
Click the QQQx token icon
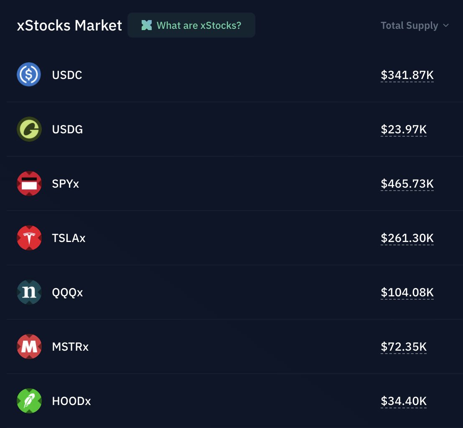click(x=29, y=292)
